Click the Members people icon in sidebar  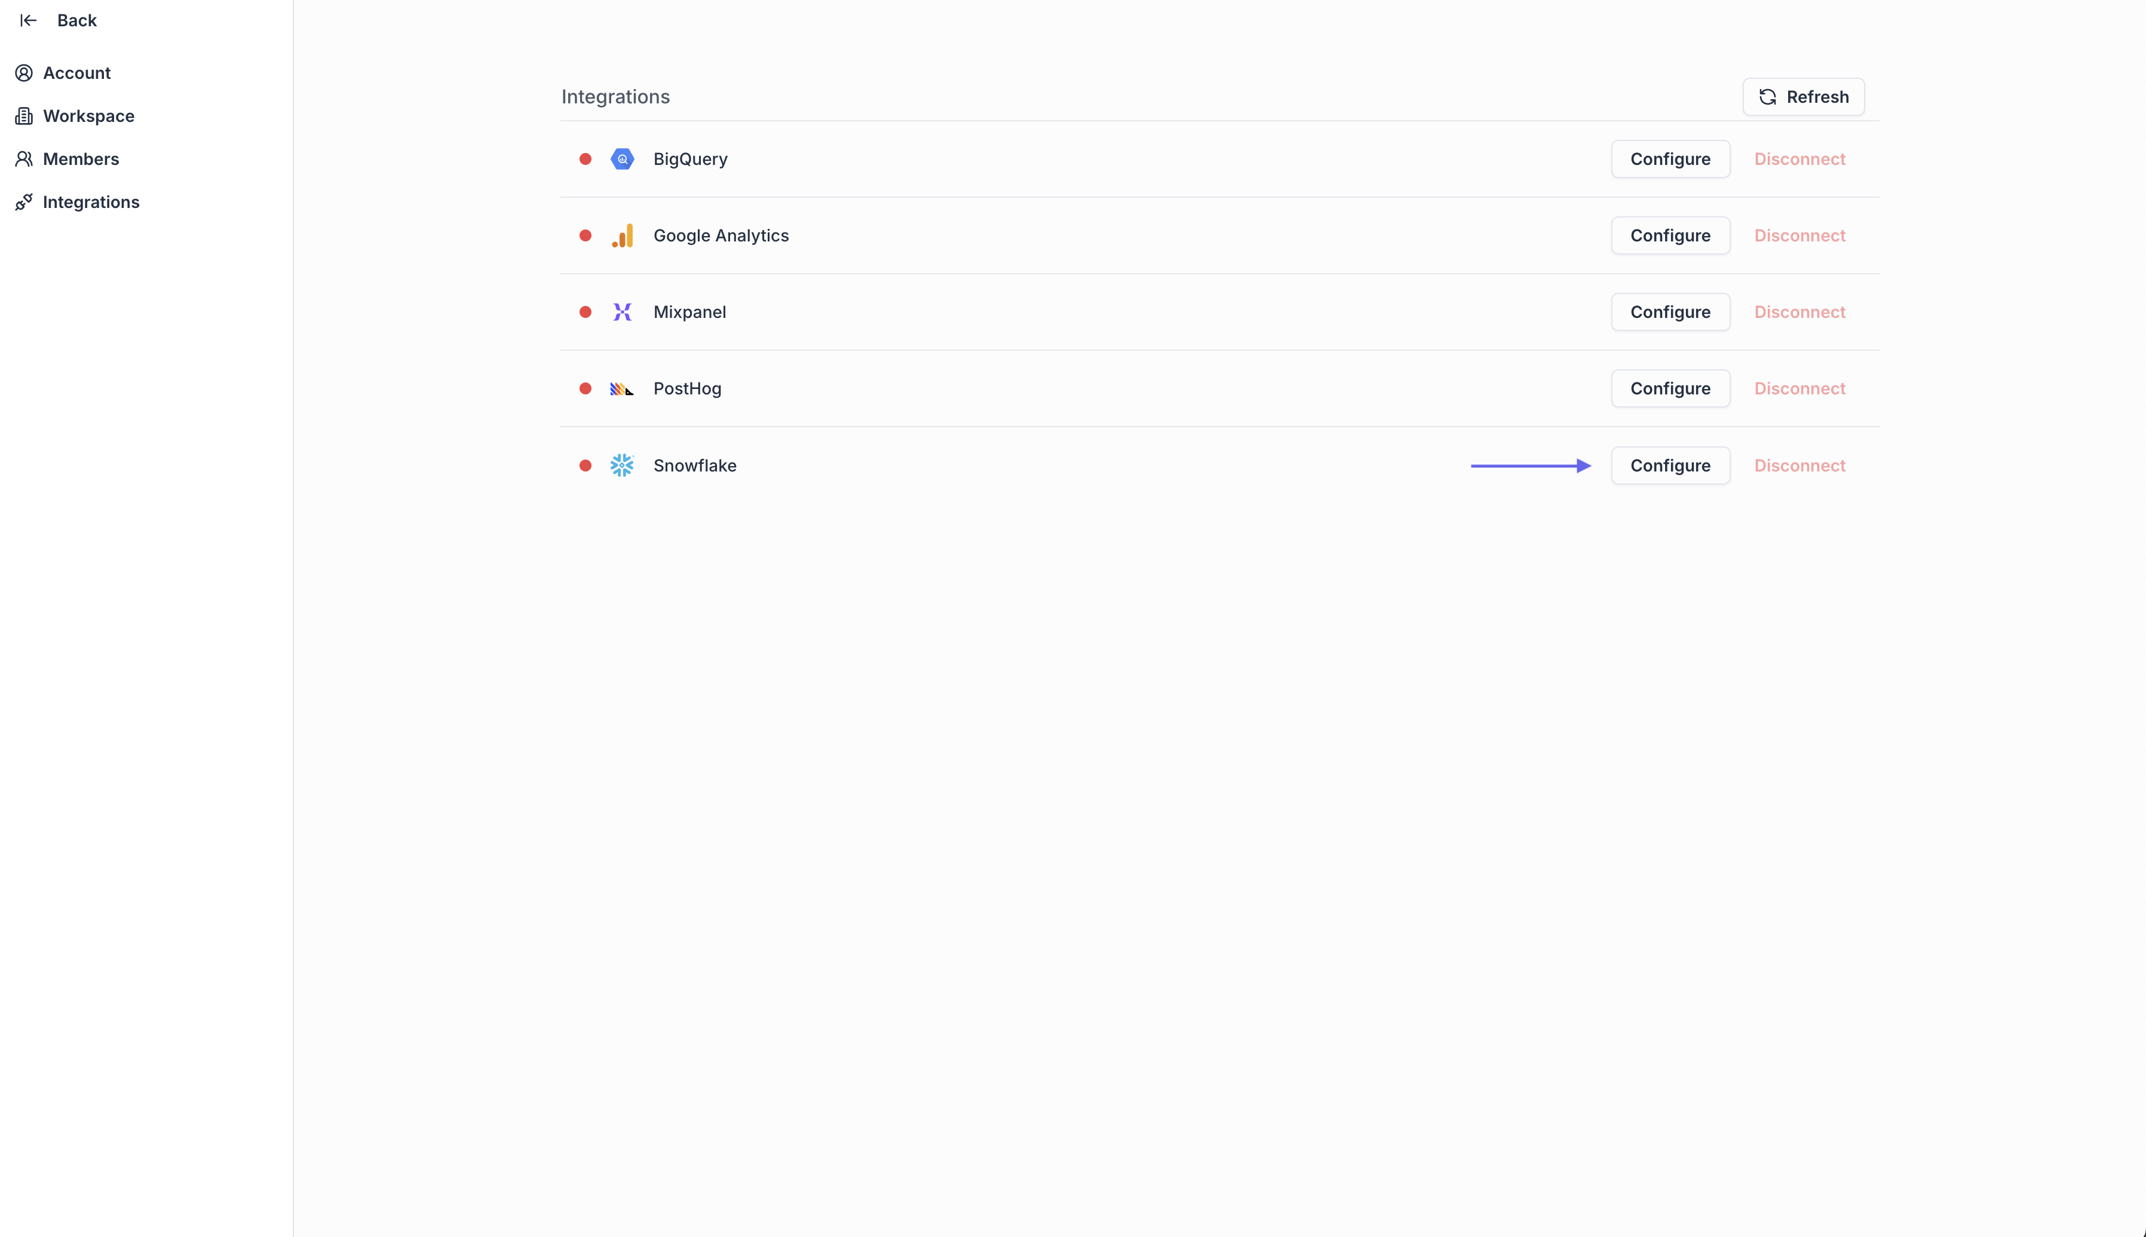coord(24,159)
